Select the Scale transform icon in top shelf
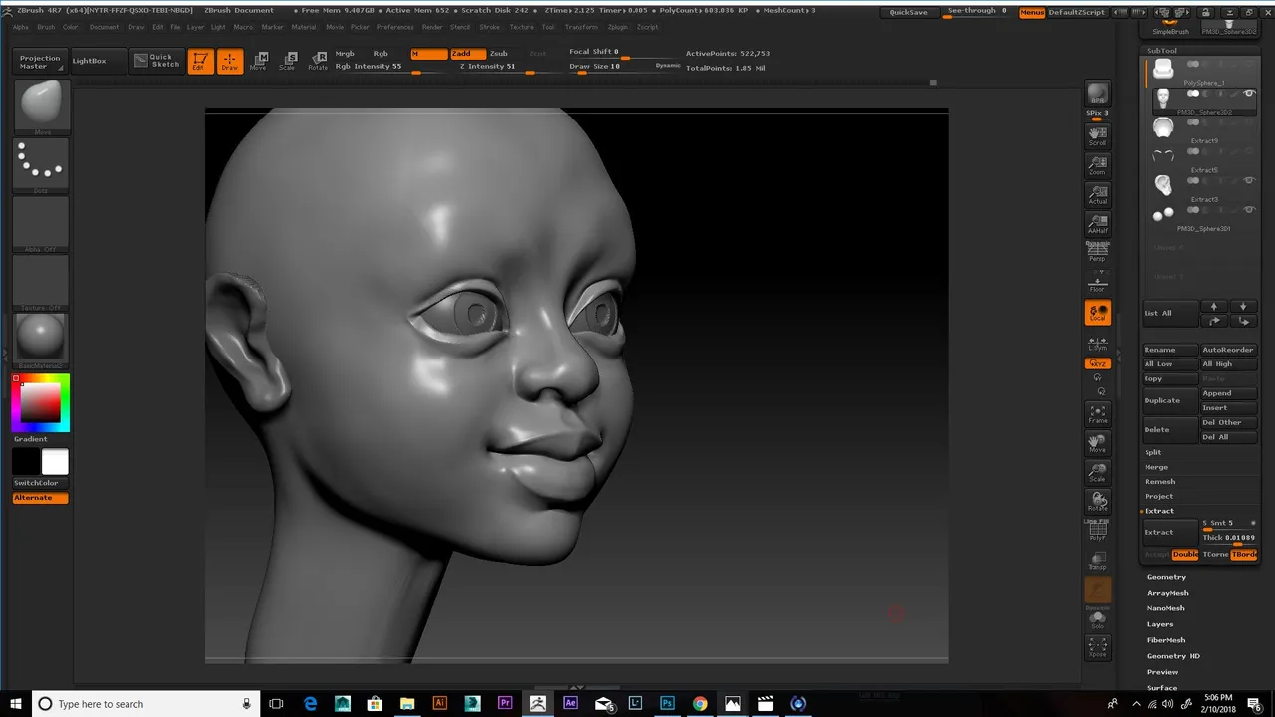Viewport: 1275px width, 717px height. 288,61
